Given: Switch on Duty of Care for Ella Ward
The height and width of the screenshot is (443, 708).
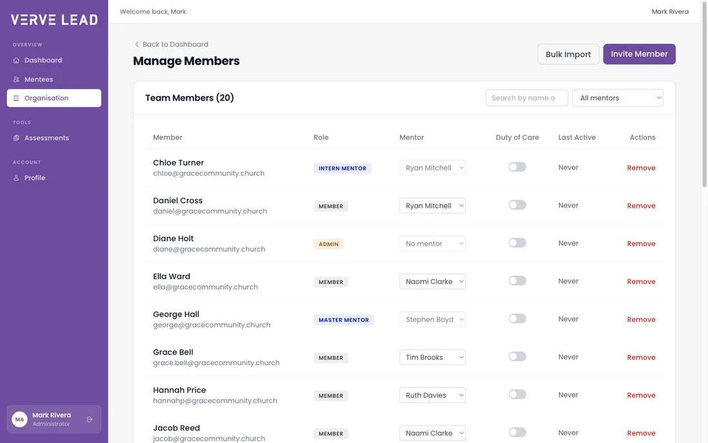Looking at the screenshot, I should pyautogui.click(x=517, y=281).
